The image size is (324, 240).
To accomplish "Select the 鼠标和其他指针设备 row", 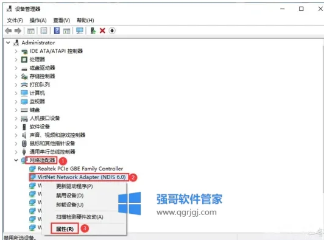I will point(52,144).
